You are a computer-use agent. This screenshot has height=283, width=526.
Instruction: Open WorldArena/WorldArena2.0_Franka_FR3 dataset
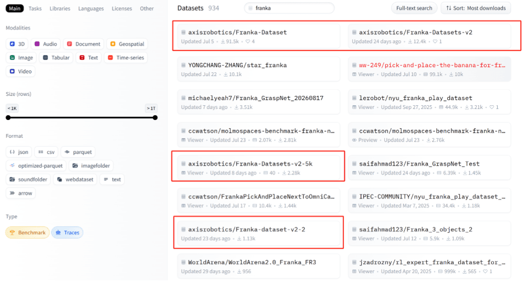(x=259, y=266)
